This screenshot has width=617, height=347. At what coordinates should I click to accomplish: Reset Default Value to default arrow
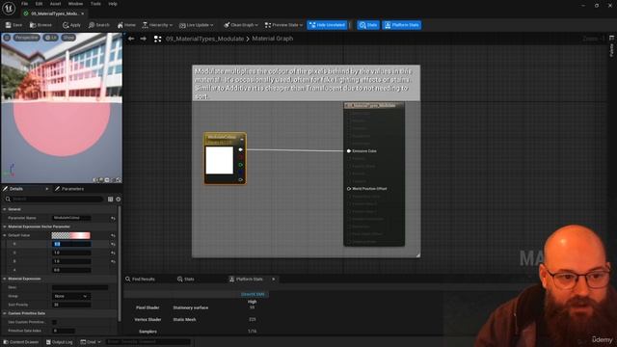(x=113, y=235)
